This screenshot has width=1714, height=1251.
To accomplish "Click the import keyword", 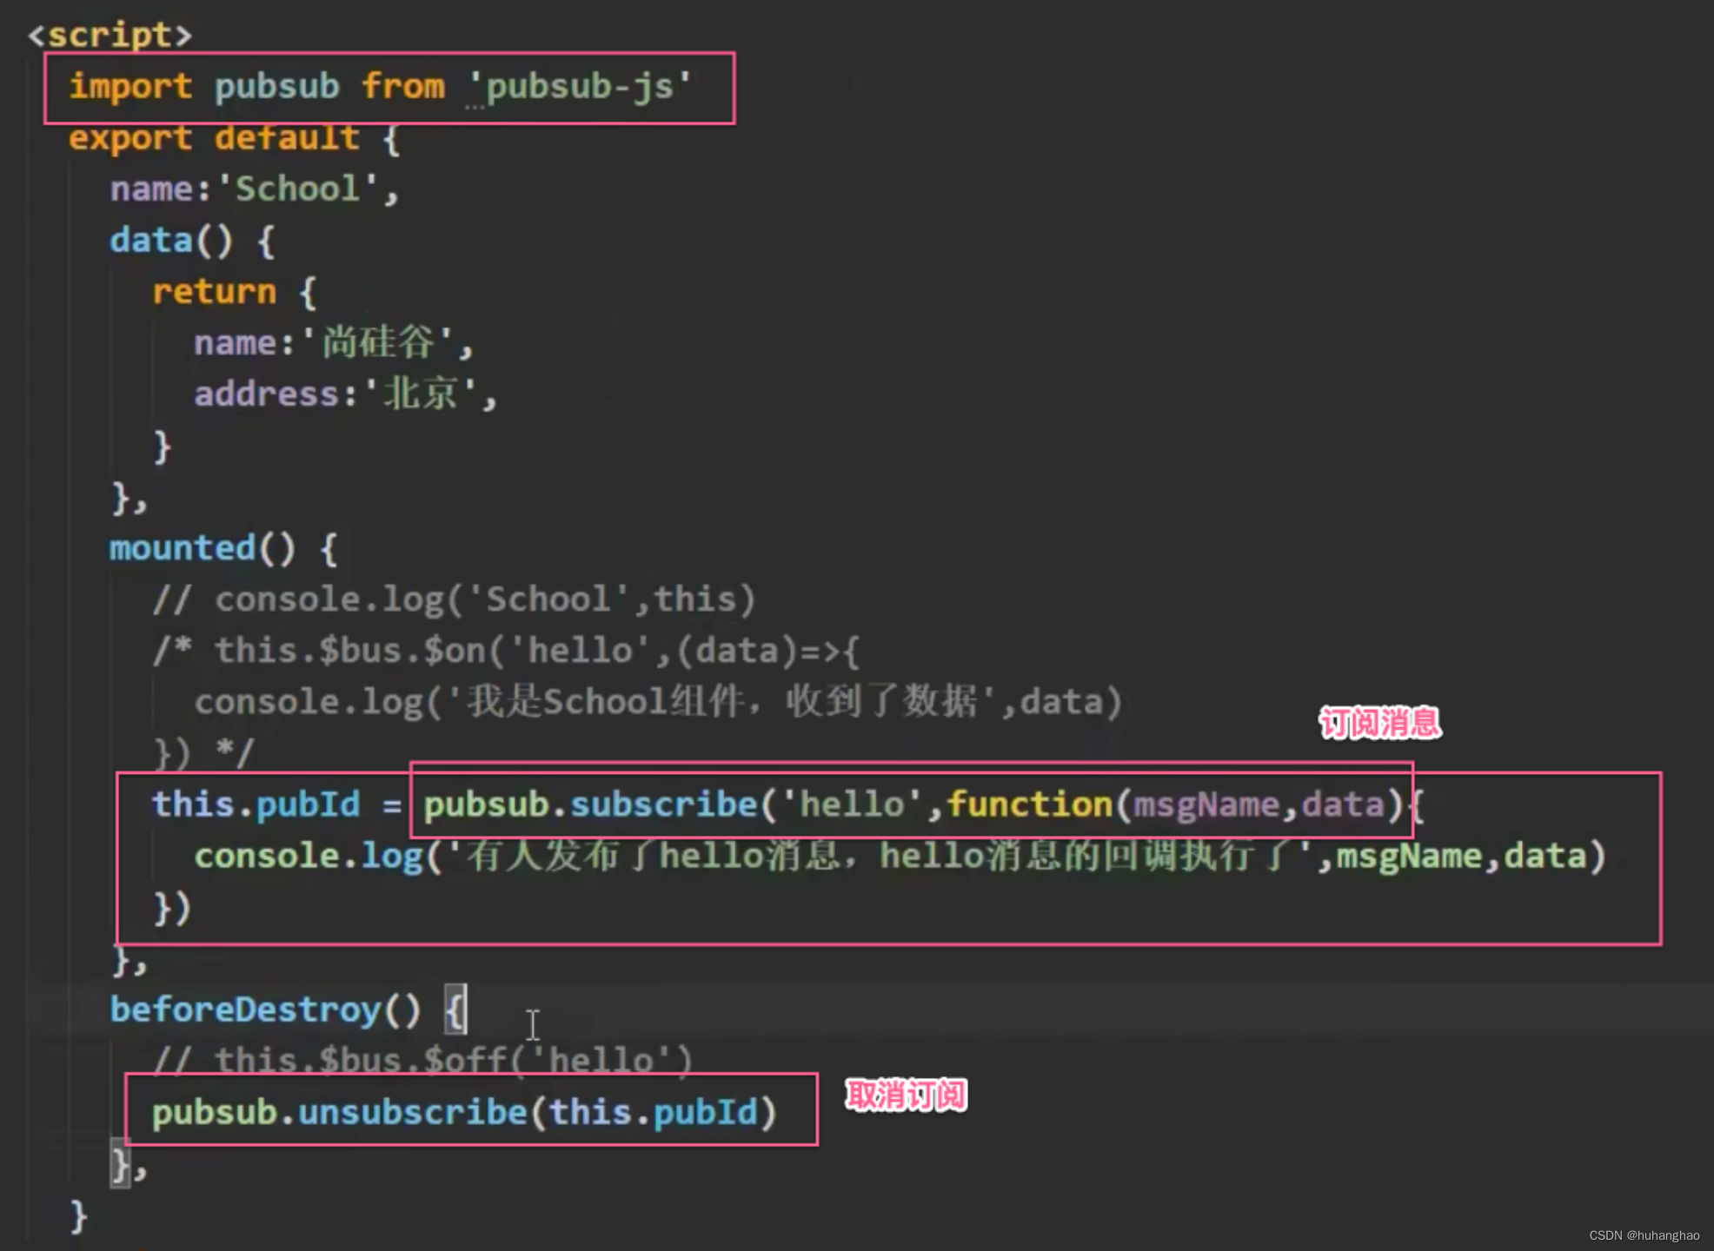I will pos(130,87).
